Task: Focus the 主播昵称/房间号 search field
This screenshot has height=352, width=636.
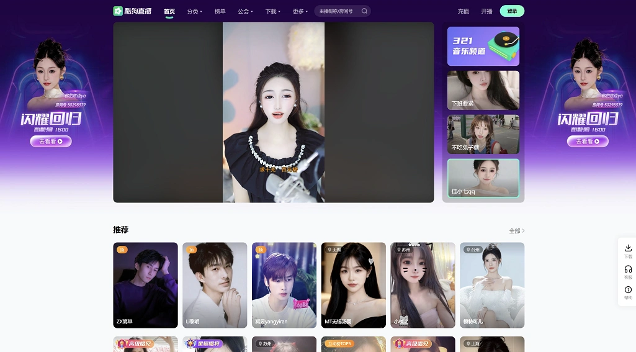Action: pyautogui.click(x=337, y=11)
